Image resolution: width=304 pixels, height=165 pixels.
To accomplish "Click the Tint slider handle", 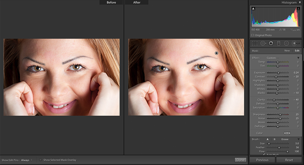I will point(278,66).
